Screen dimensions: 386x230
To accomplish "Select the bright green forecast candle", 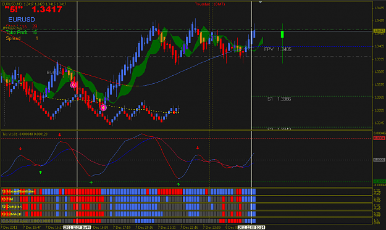I will 282,35.
